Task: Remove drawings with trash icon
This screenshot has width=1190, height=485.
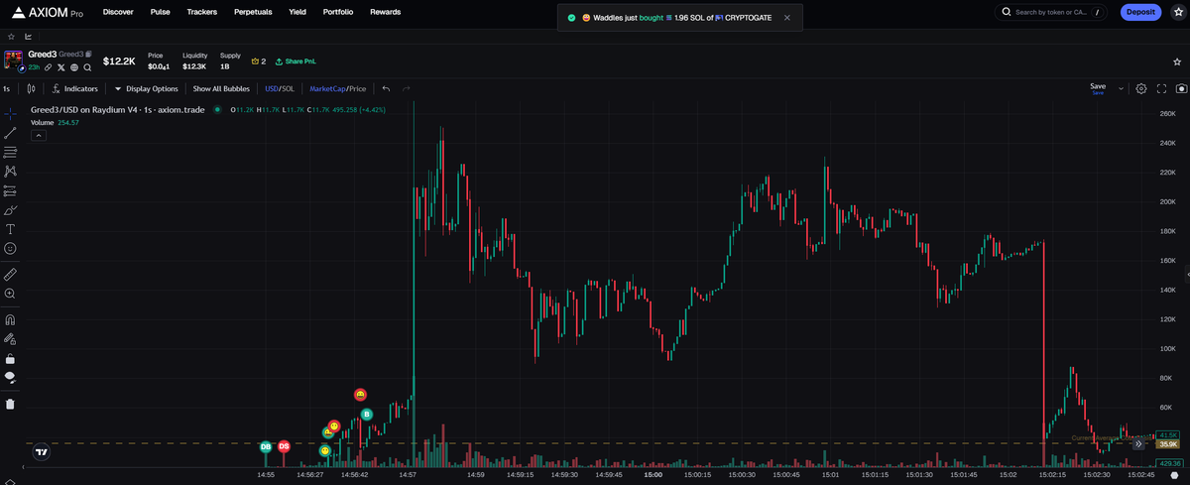Action: 10,404
